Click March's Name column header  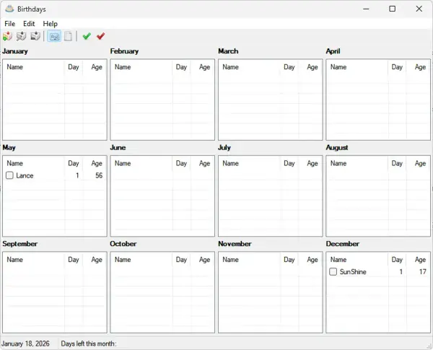(250, 67)
